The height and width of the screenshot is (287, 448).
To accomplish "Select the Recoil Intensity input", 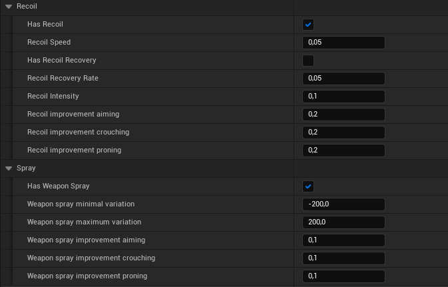I will coord(343,97).
